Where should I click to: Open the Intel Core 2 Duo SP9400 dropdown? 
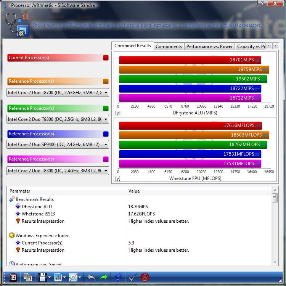click(x=58, y=145)
